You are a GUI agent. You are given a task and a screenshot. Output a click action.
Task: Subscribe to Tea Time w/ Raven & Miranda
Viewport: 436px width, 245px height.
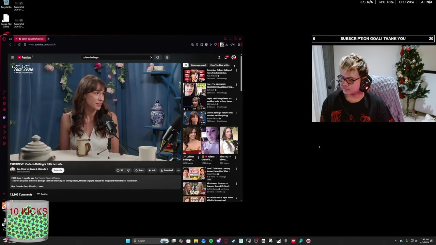pyautogui.click(x=58, y=170)
